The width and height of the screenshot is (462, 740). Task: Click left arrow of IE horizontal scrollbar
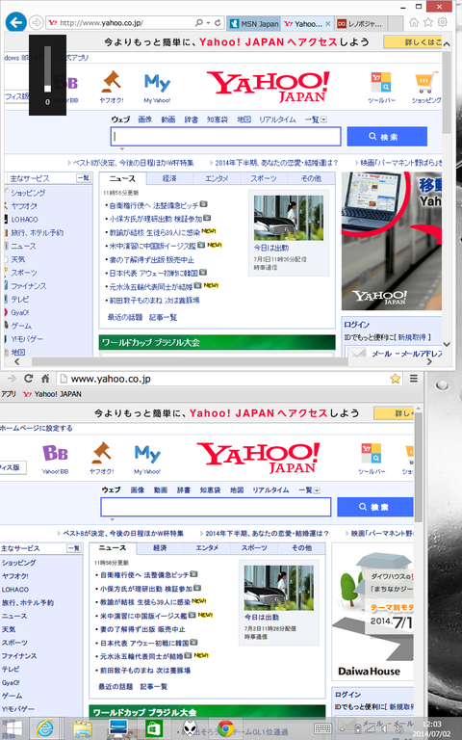(17, 361)
